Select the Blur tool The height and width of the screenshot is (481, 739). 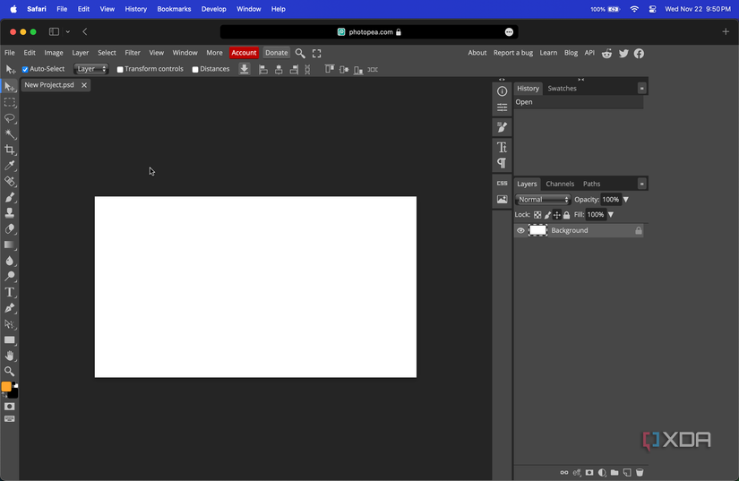point(10,261)
